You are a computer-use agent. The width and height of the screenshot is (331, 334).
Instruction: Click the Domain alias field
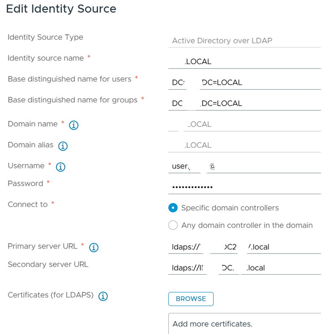pyautogui.click(x=244, y=145)
